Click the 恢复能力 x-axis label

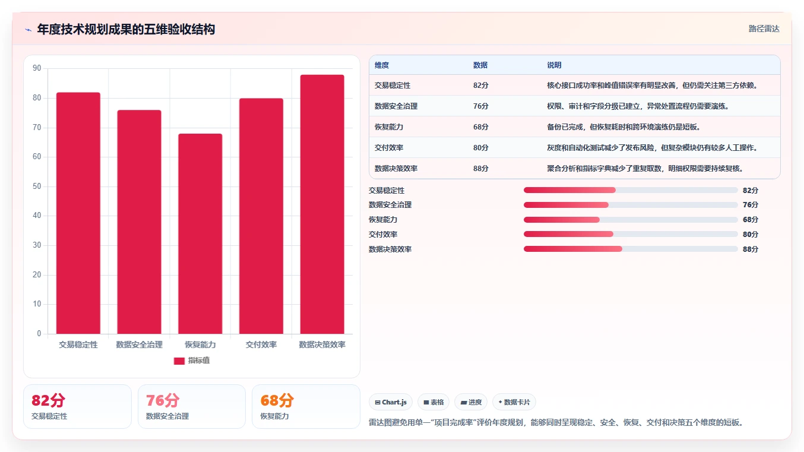click(x=200, y=344)
